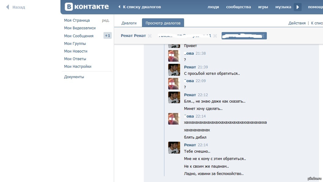Open Документы in the sidebar
Image resolution: width=323 pixels, height=182 pixels.
pyautogui.click(x=74, y=77)
